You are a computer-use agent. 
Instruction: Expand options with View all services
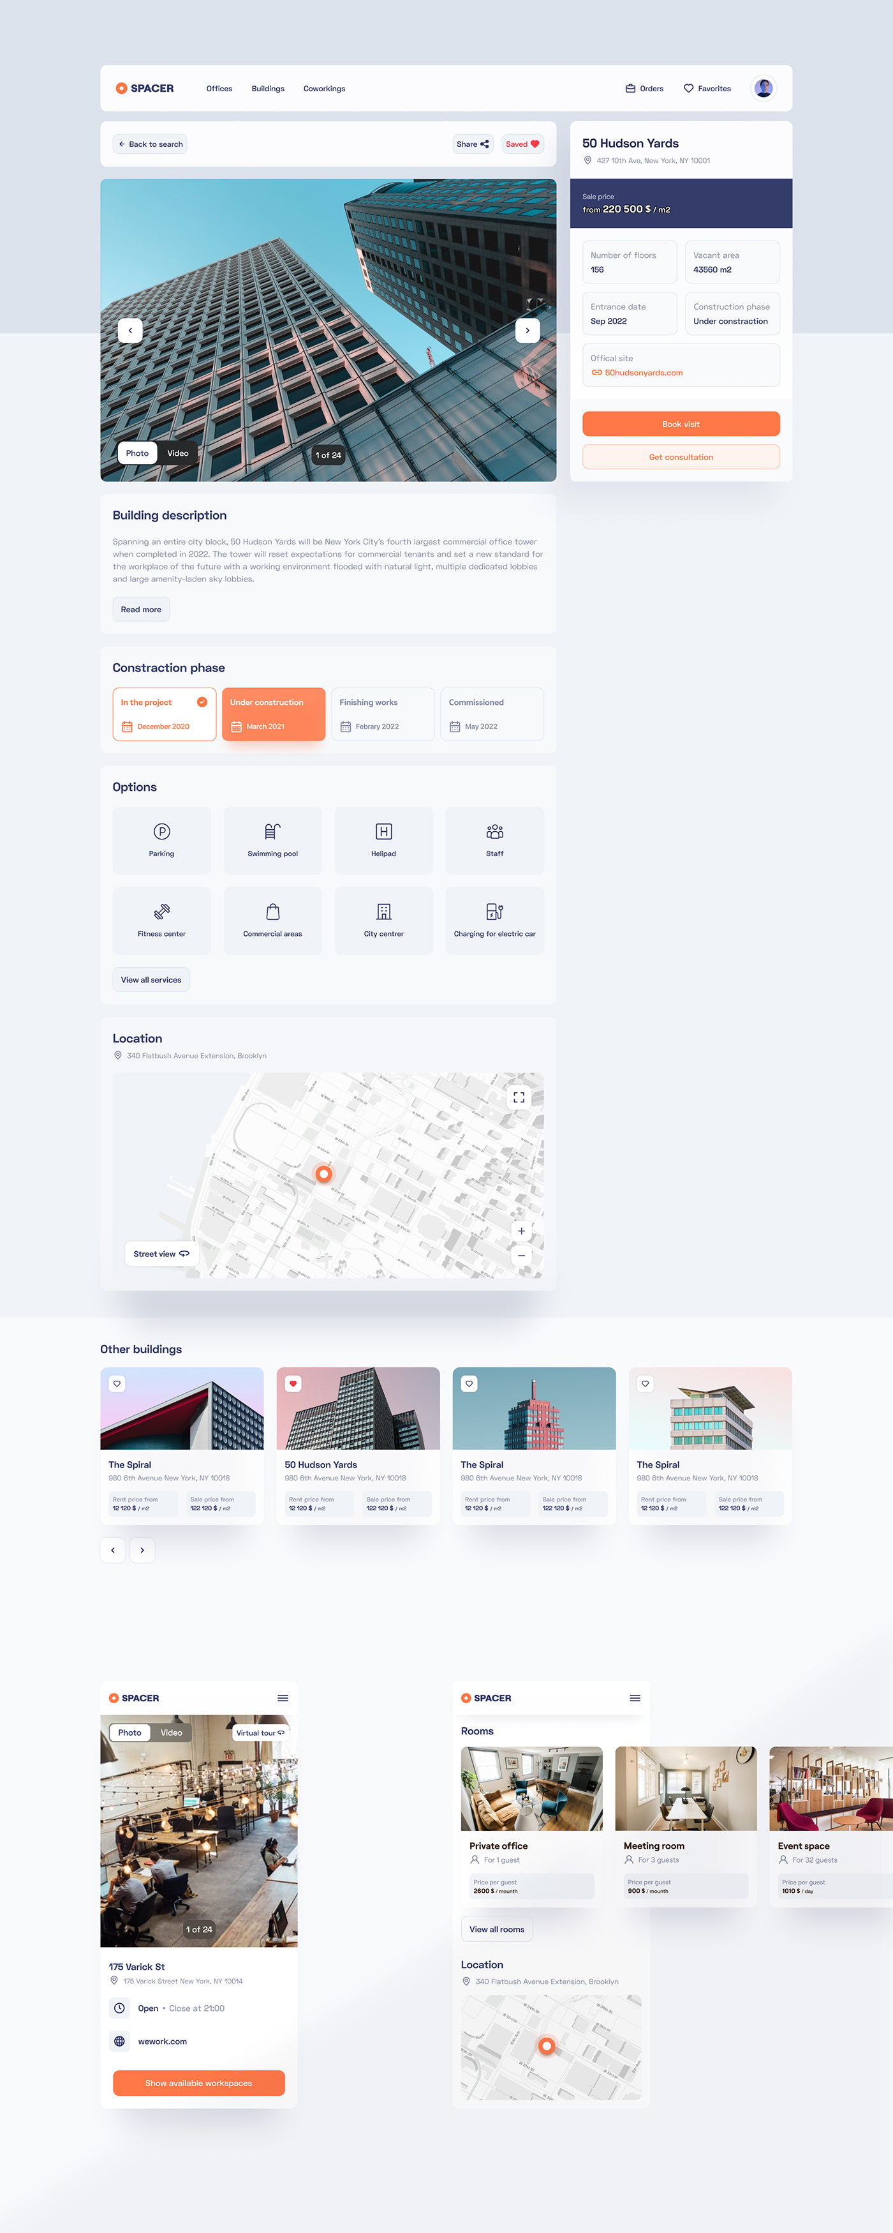(151, 979)
